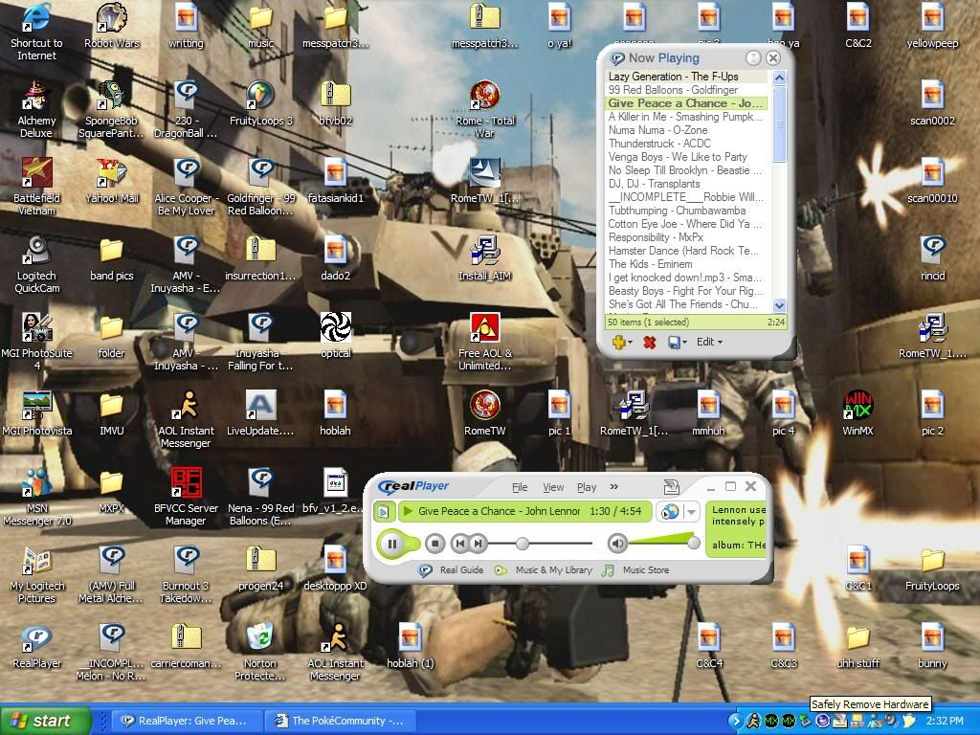Click scroll down arrow in Now Playing list

pos(779,305)
